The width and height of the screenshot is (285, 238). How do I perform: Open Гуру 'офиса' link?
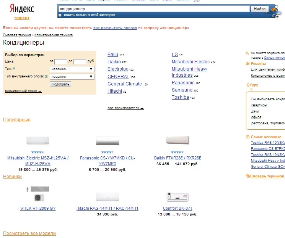[256, 117]
